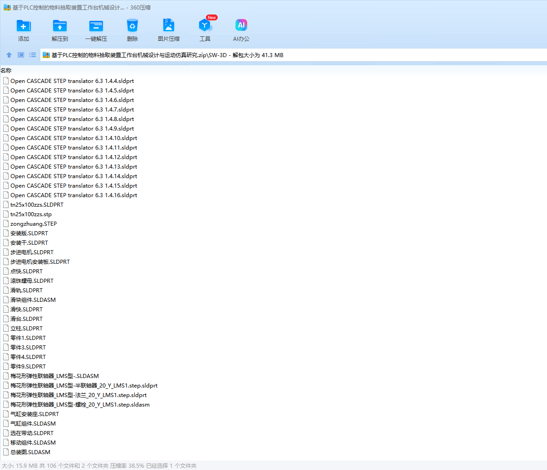Switch to list view mode

coord(33,55)
